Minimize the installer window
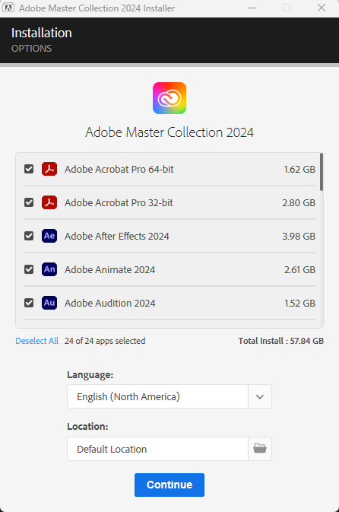This screenshot has width=339, height=512. click(252, 8)
